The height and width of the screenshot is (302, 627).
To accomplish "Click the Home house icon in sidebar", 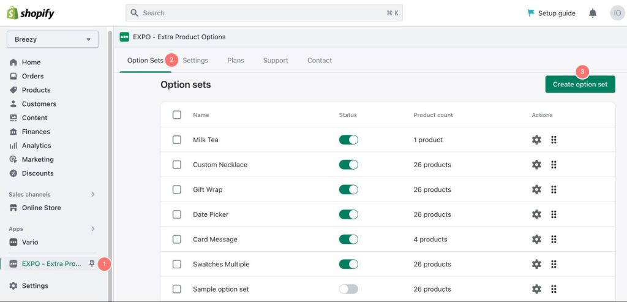I will 13,62.
